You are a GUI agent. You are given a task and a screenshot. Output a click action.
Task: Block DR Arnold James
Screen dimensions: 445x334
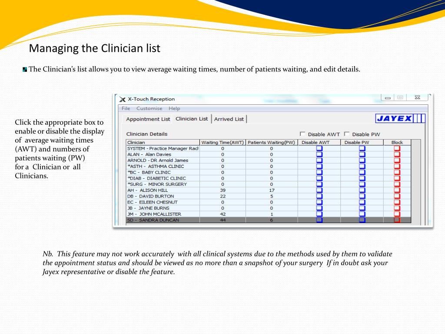click(397, 160)
